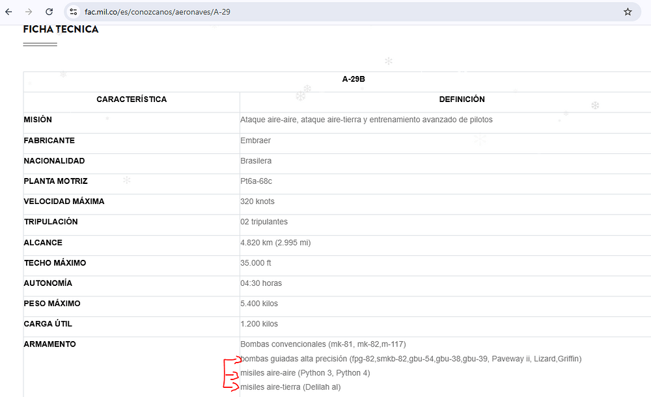This screenshot has width=651, height=397.
Task: Select the Embraer manufacturer value
Action: point(255,140)
